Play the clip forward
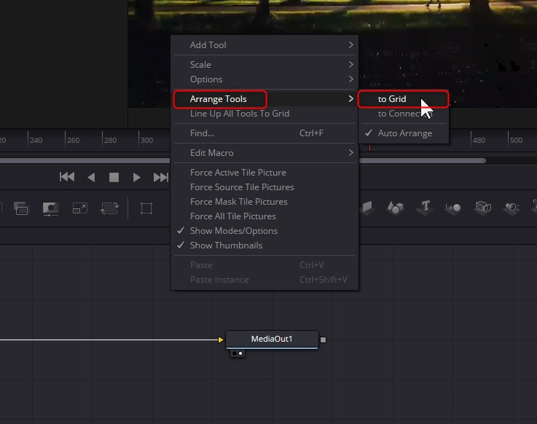The height and width of the screenshot is (424, 537). tap(137, 178)
